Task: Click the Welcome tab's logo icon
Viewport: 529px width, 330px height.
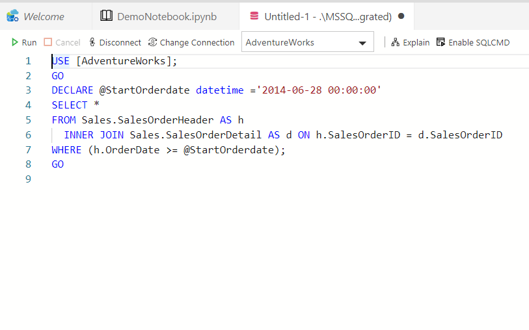Action: click(13, 16)
